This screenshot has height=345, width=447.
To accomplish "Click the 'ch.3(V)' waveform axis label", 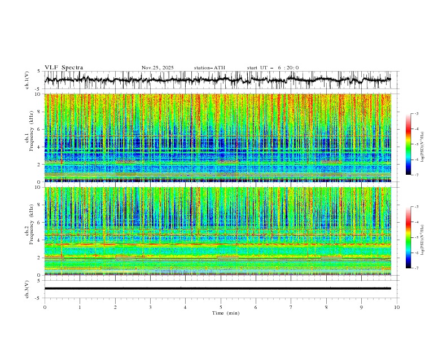I will [x=27, y=289].
